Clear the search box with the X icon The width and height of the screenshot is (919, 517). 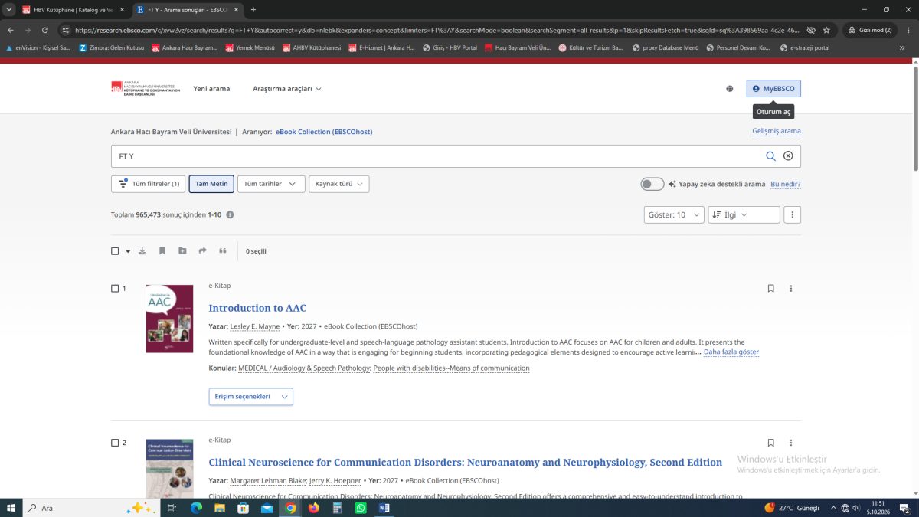[788, 156]
